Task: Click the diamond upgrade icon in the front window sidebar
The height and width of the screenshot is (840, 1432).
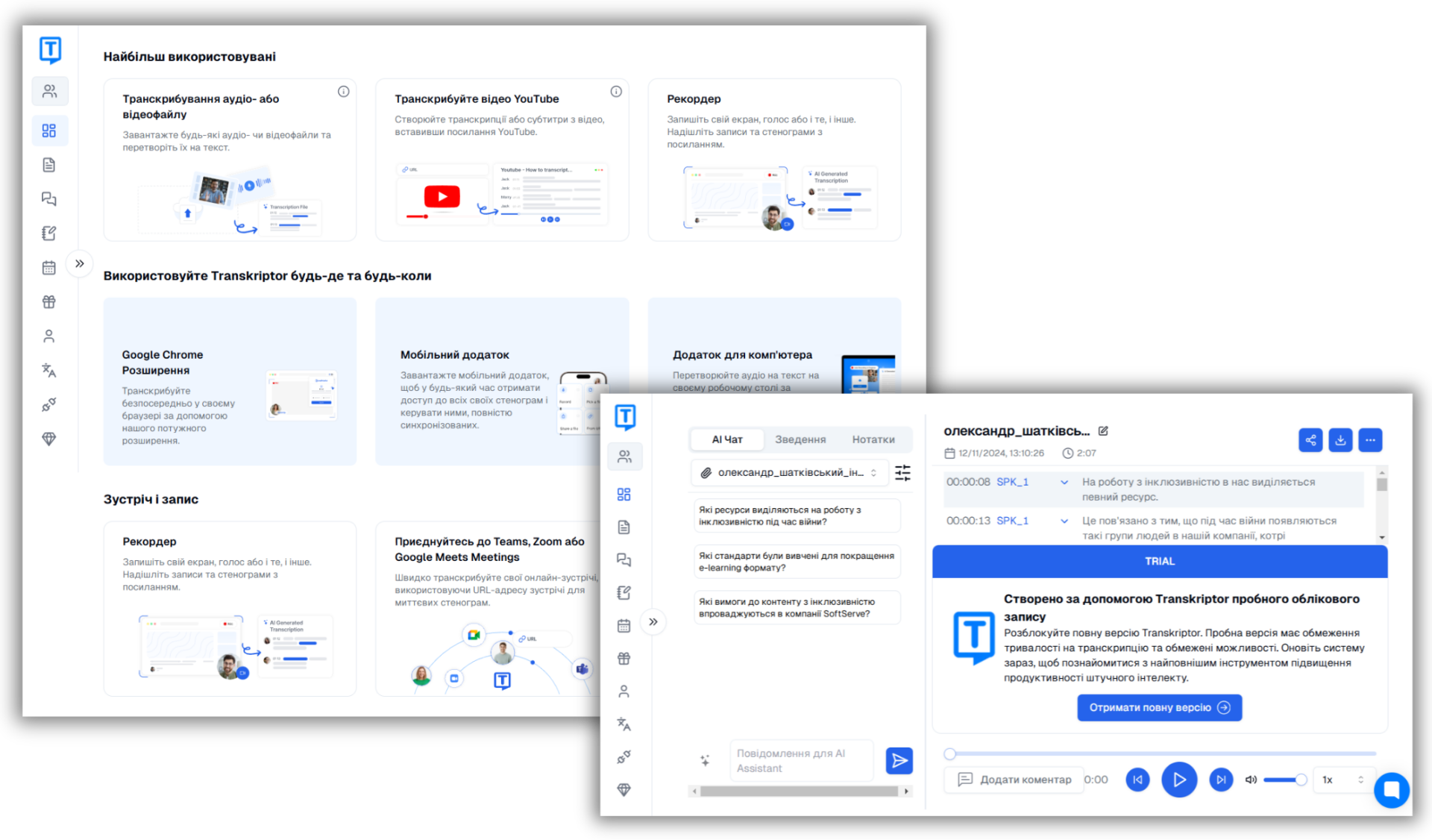Action: point(624,790)
